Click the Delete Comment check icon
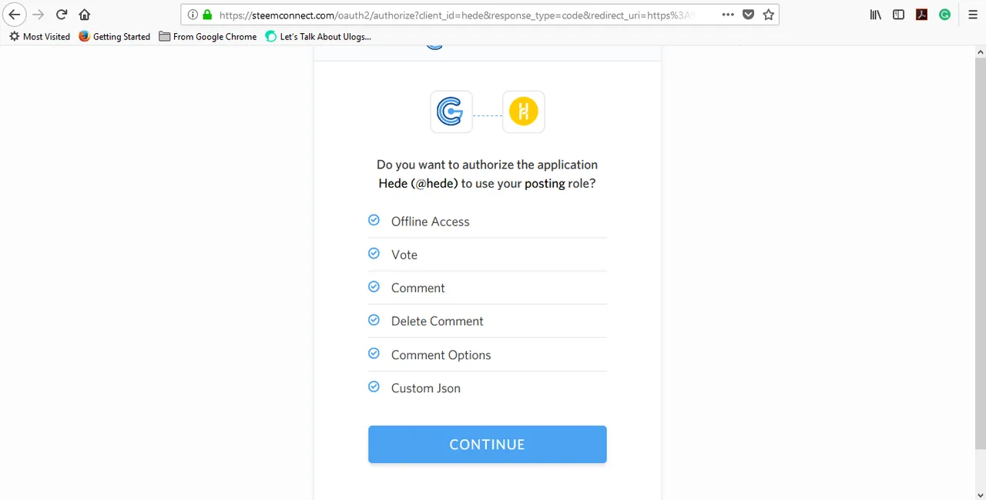The image size is (986, 500). coord(374,320)
